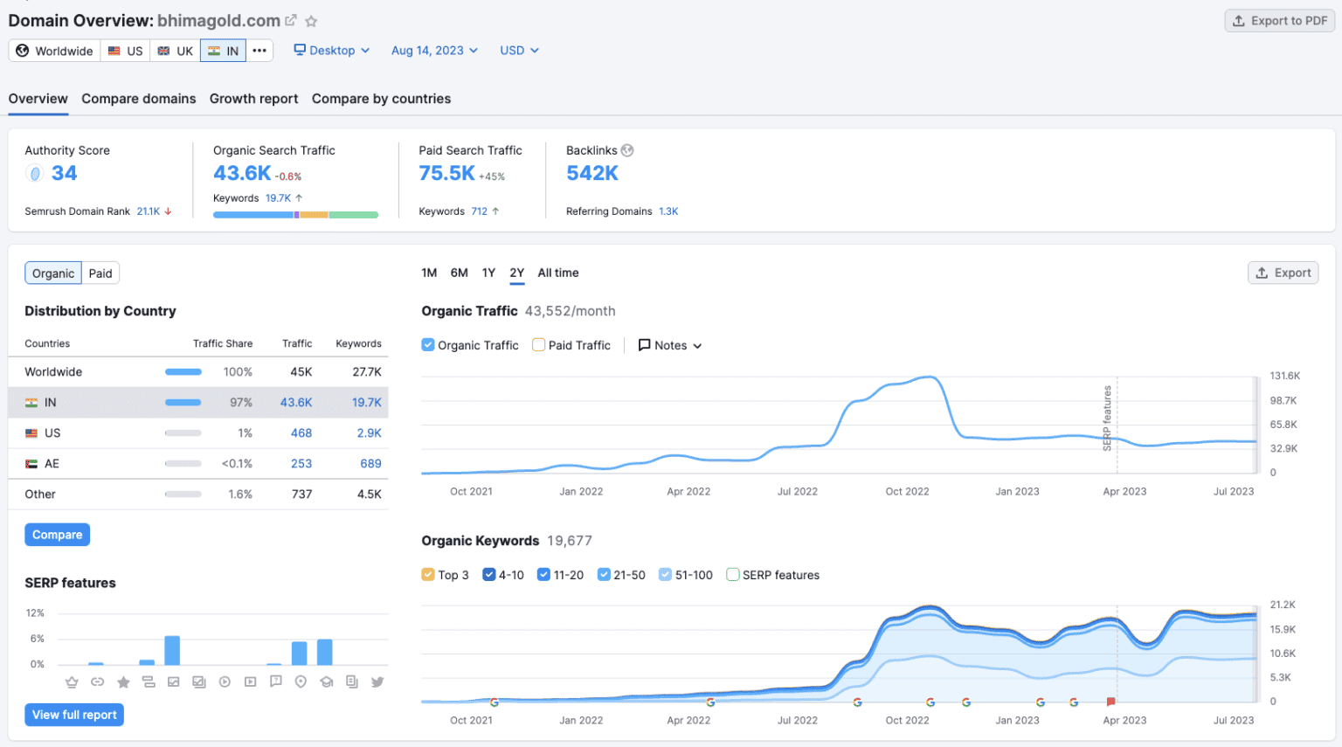
Task: Select the IN database
Action: [223, 51]
